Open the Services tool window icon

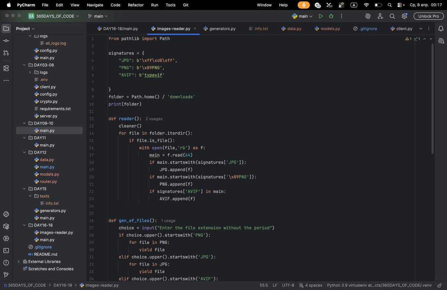pos(6,238)
